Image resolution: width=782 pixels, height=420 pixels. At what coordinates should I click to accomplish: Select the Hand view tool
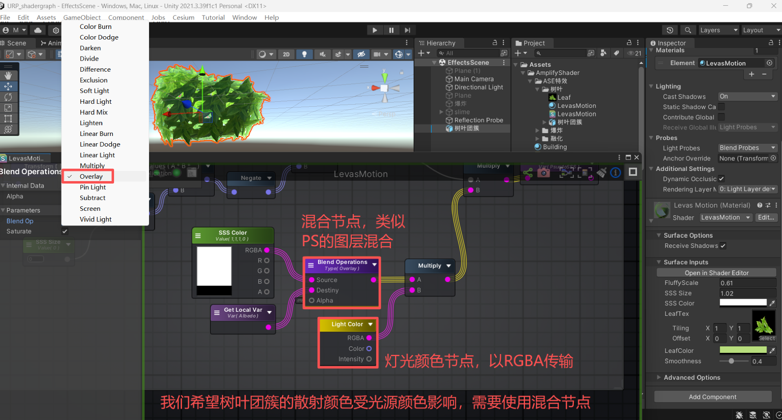pos(8,76)
